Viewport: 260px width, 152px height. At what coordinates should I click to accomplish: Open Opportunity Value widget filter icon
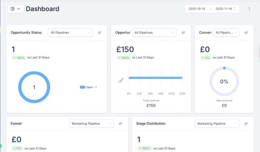point(183,33)
